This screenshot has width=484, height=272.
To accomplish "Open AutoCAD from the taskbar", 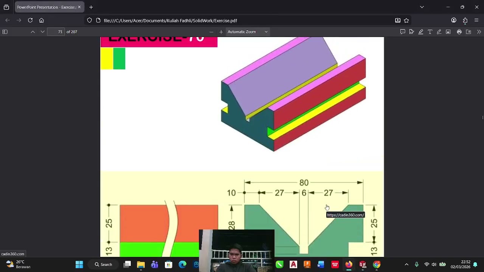I will 293,264.
